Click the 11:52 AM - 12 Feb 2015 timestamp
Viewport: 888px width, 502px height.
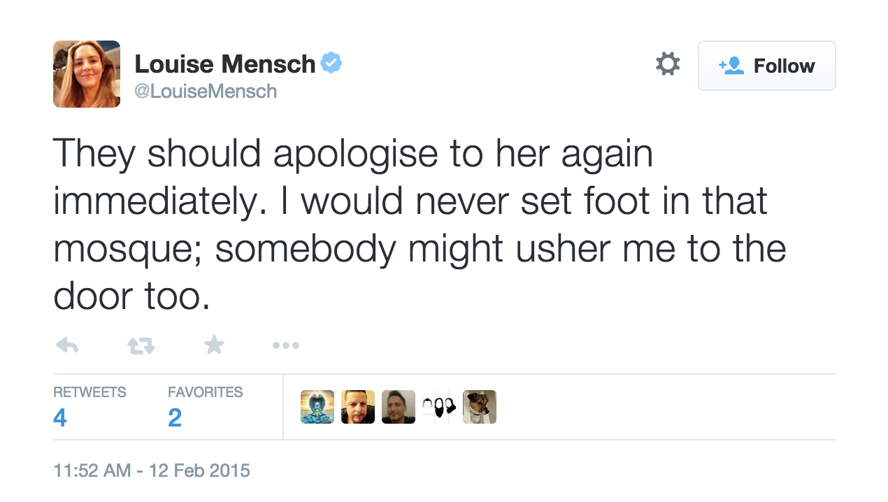152,470
